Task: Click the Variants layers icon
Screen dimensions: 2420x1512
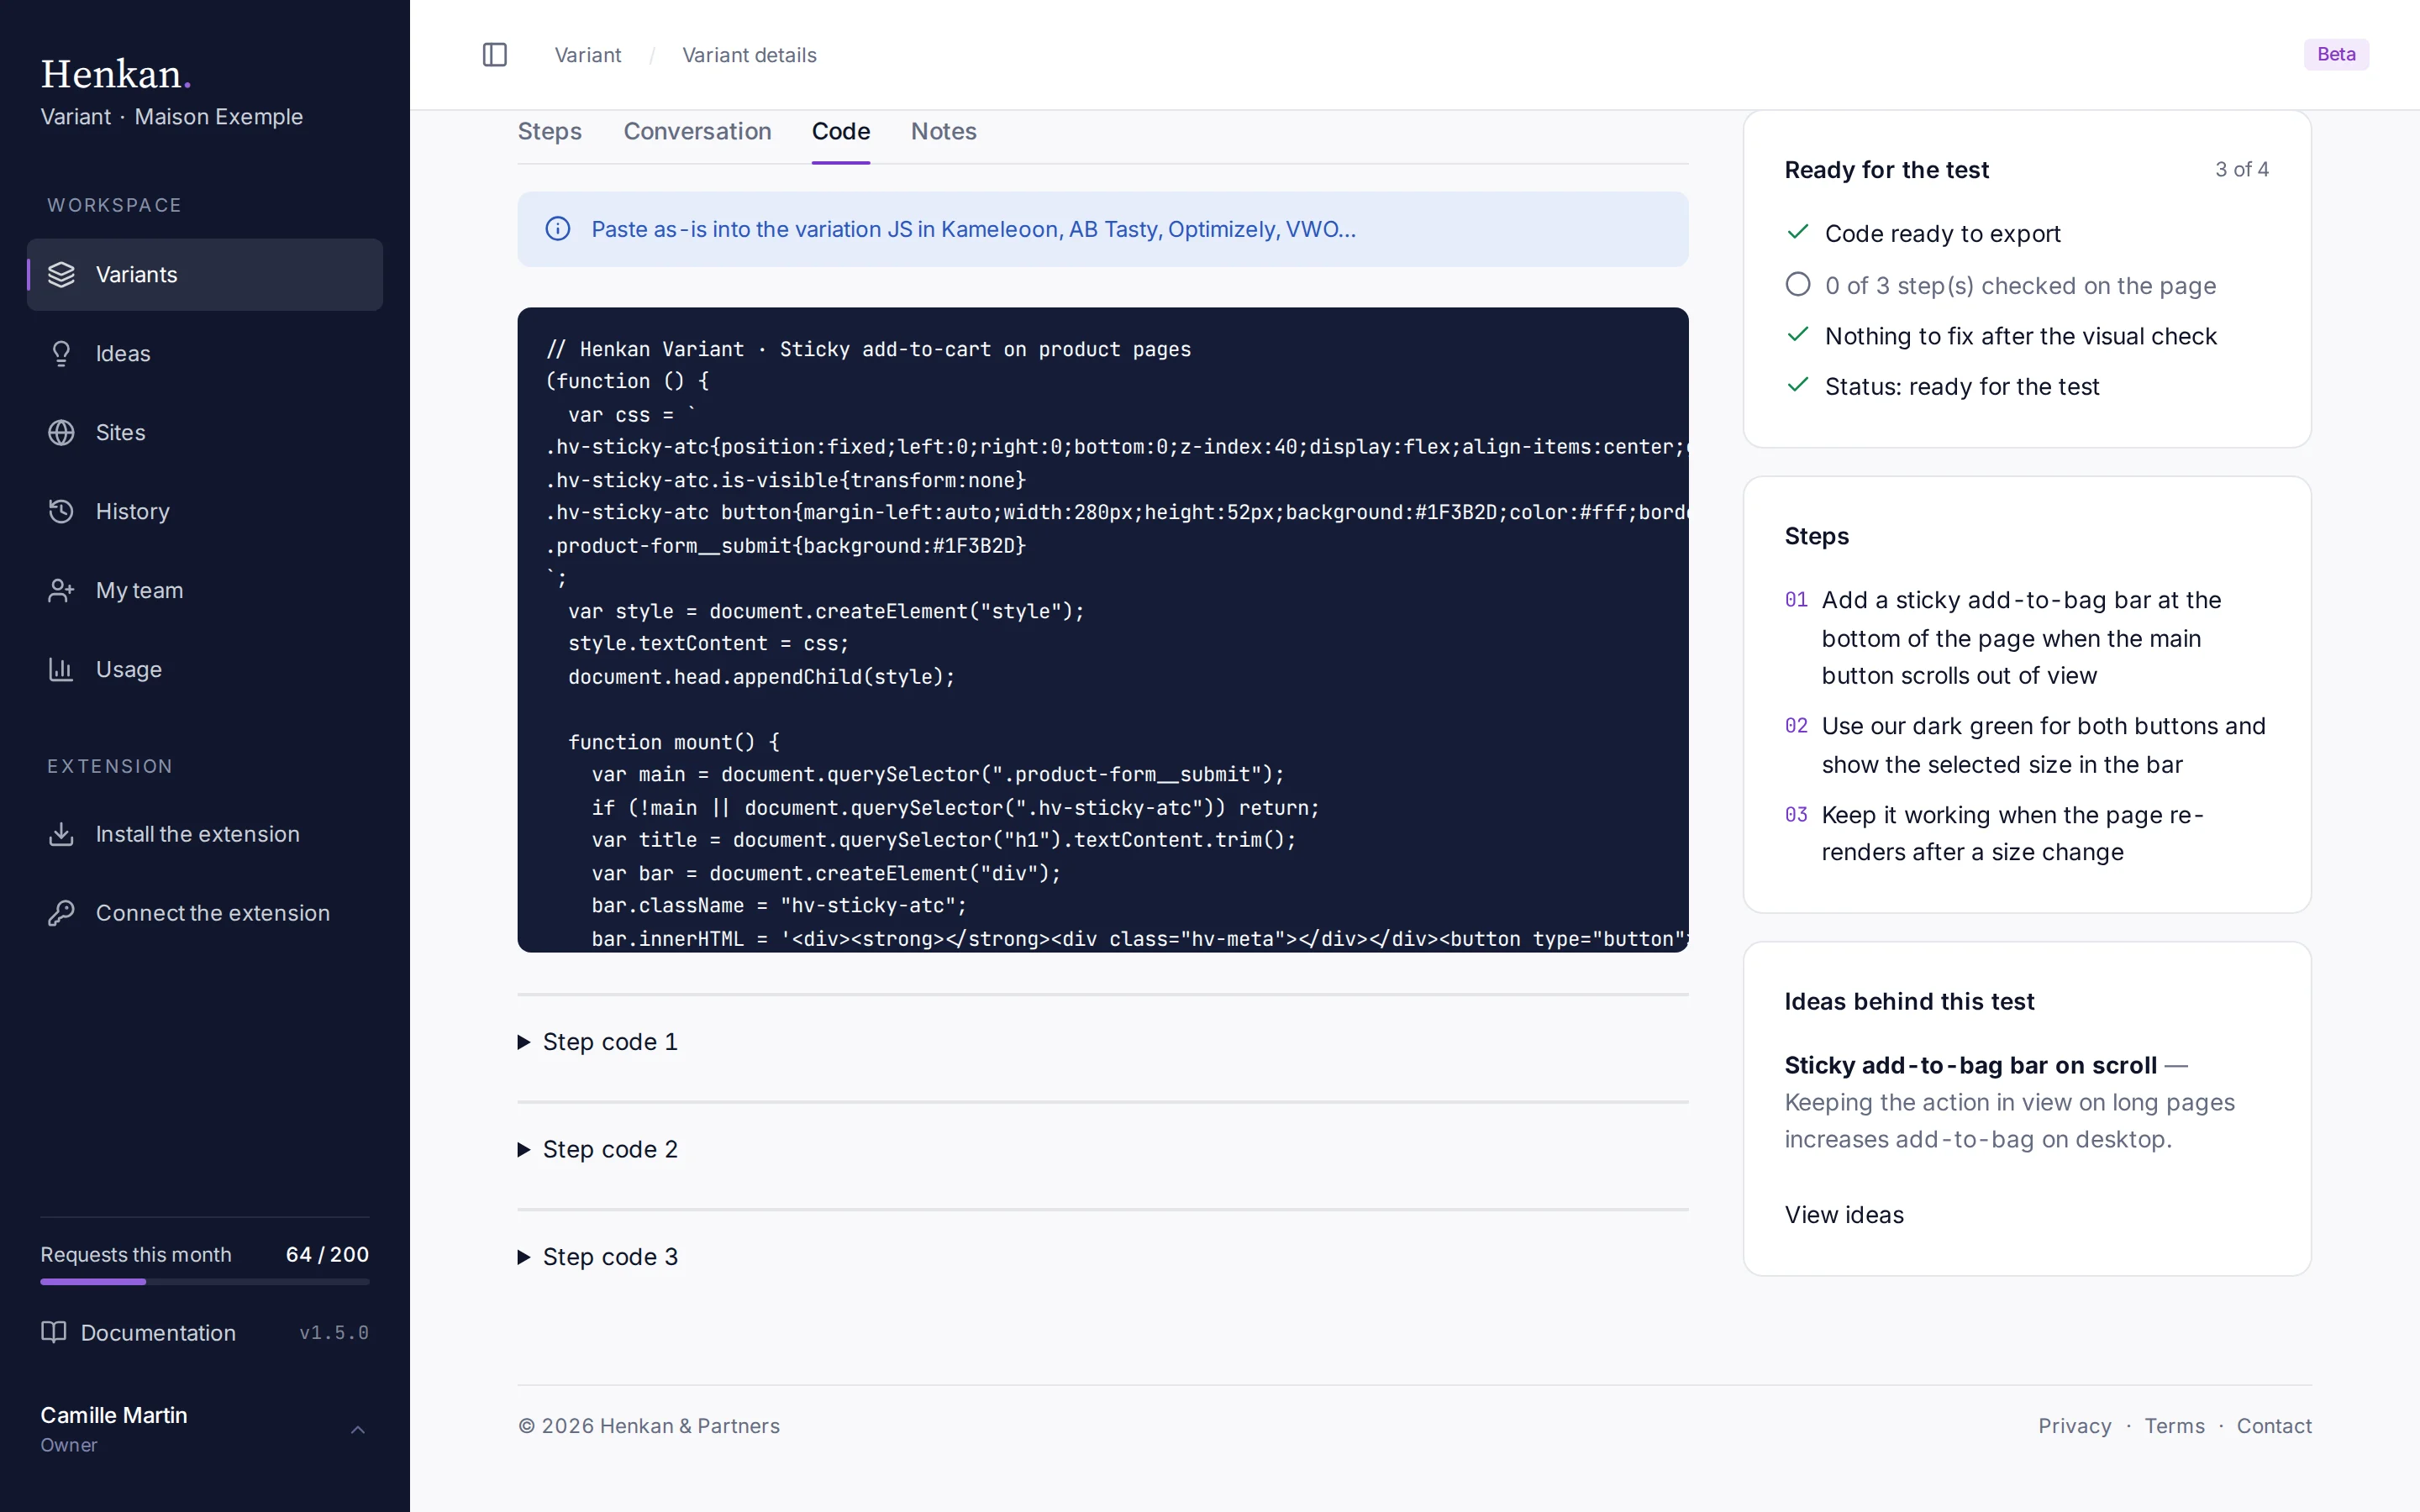Action: [x=61, y=275]
